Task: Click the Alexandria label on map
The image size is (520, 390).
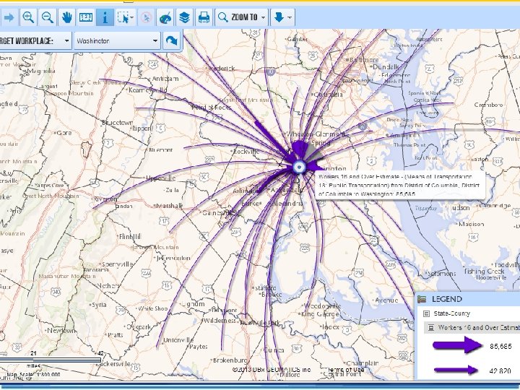Action: click(287, 203)
